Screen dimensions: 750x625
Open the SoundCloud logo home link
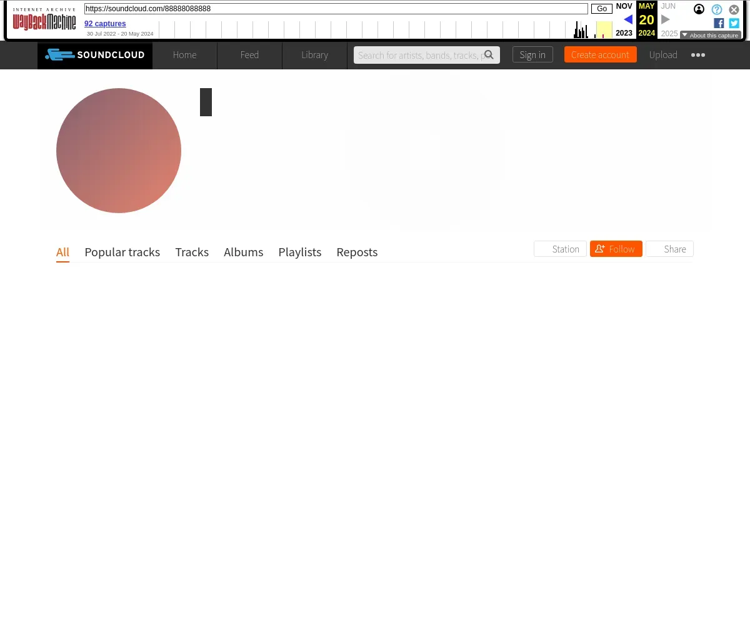[95, 55]
